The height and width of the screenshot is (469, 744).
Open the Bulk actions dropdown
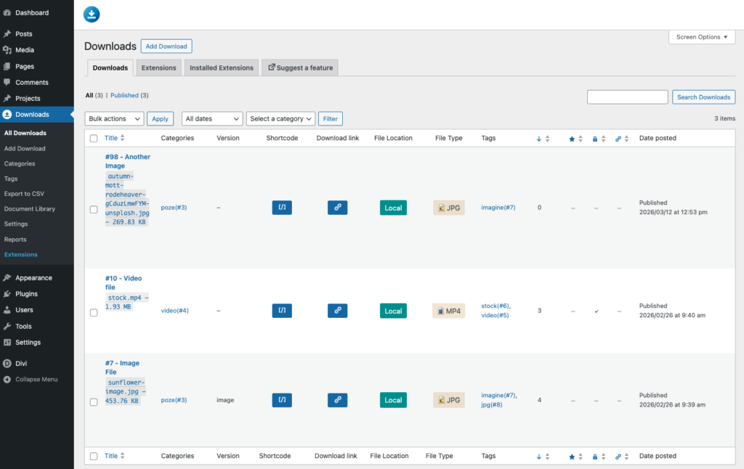114,119
